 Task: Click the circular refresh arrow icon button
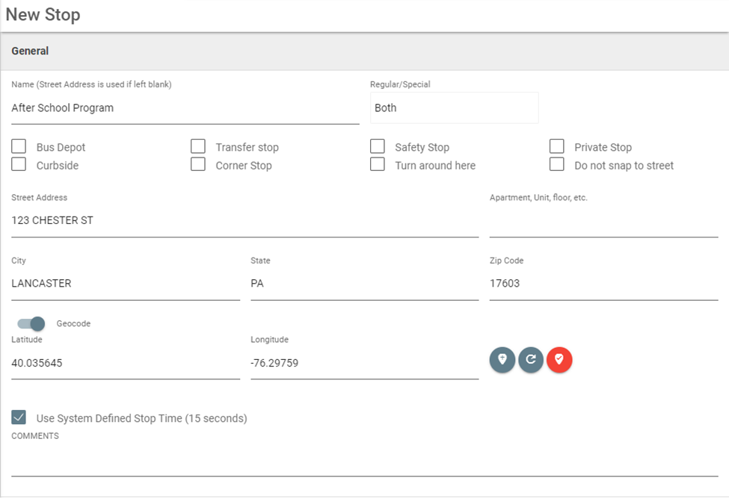[x=531, y=360]
